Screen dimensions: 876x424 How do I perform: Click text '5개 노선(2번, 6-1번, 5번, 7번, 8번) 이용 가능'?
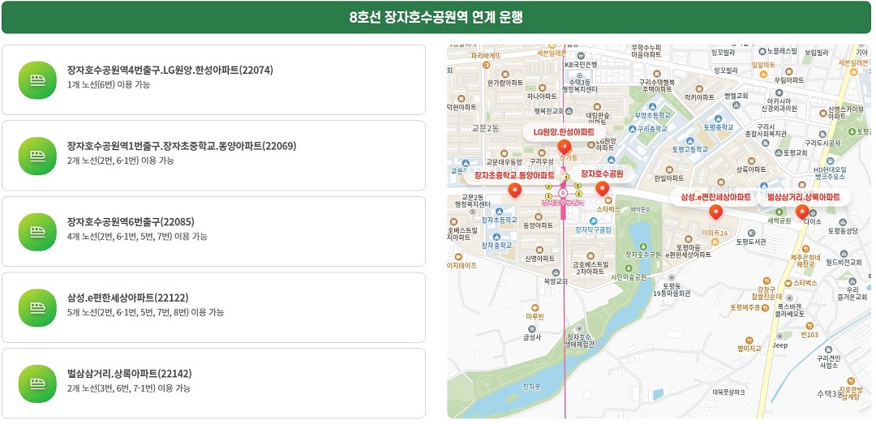(145, 313)
